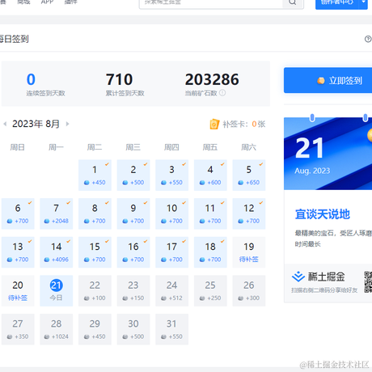Select August 24 with +512 ore
Screen dimensions: 372x372
(x=172, y=291)
